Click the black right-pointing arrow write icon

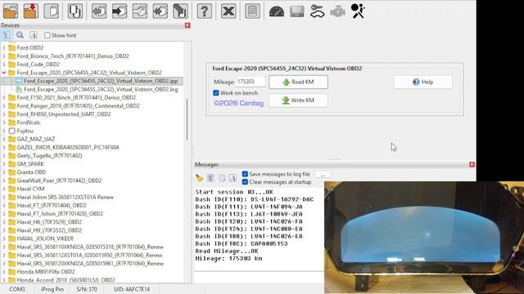[120, 11]
